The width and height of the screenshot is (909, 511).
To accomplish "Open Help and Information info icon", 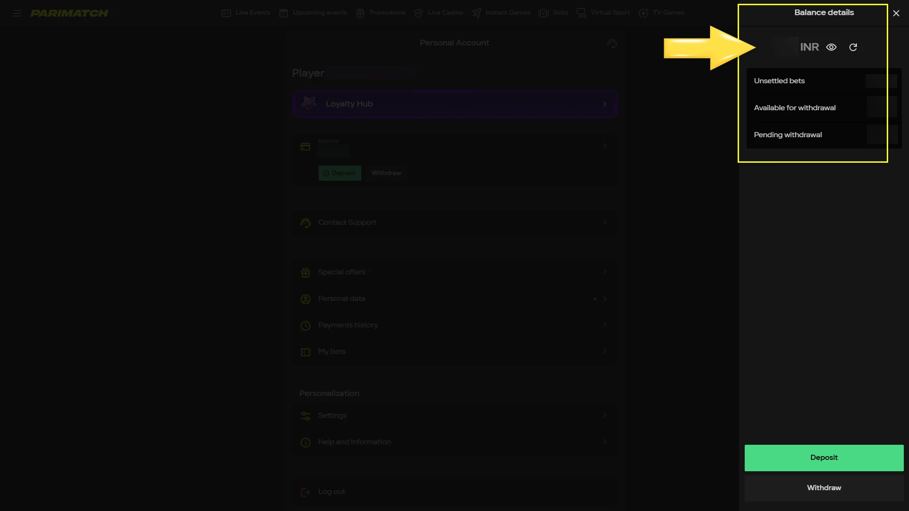I will pyautogui.click(x=306, y=442).
